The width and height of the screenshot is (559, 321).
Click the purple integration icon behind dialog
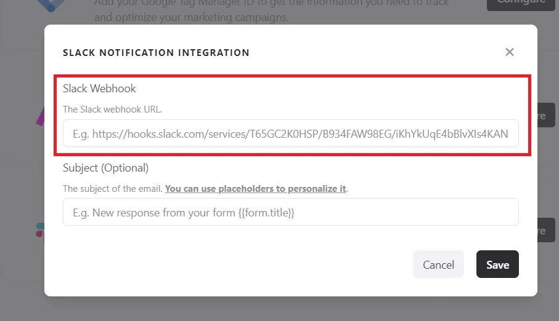[40, 117]
